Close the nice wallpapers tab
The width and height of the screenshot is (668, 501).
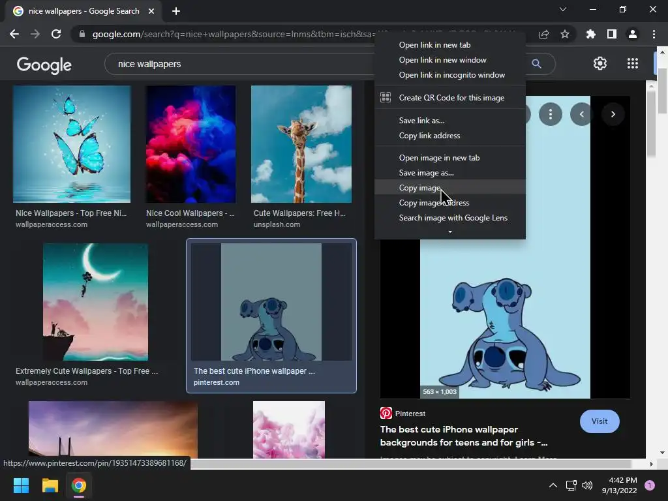coord(151,11)
